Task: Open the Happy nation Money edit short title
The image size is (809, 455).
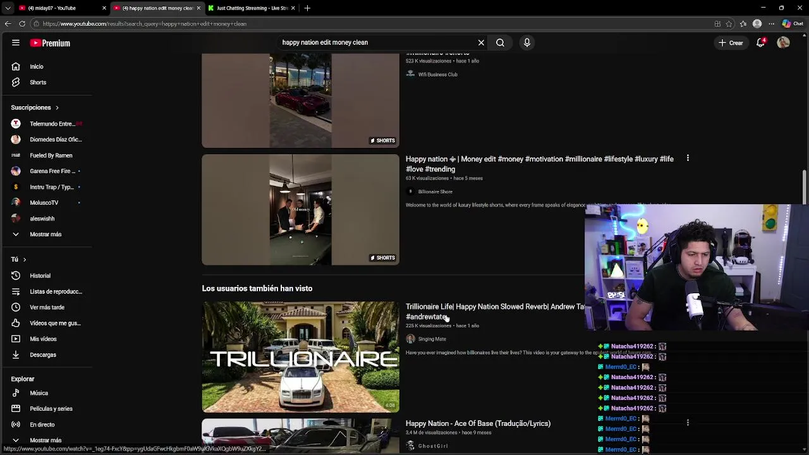Action: (x=539, y=164)
